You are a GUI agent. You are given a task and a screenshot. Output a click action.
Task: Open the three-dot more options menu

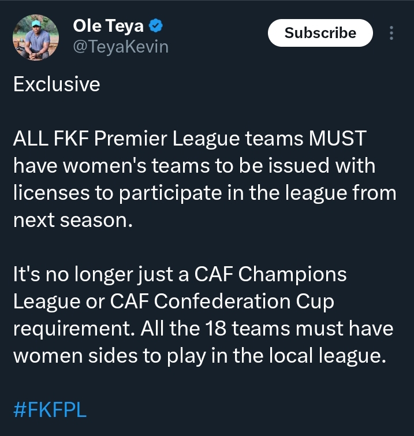coord(391,33)
